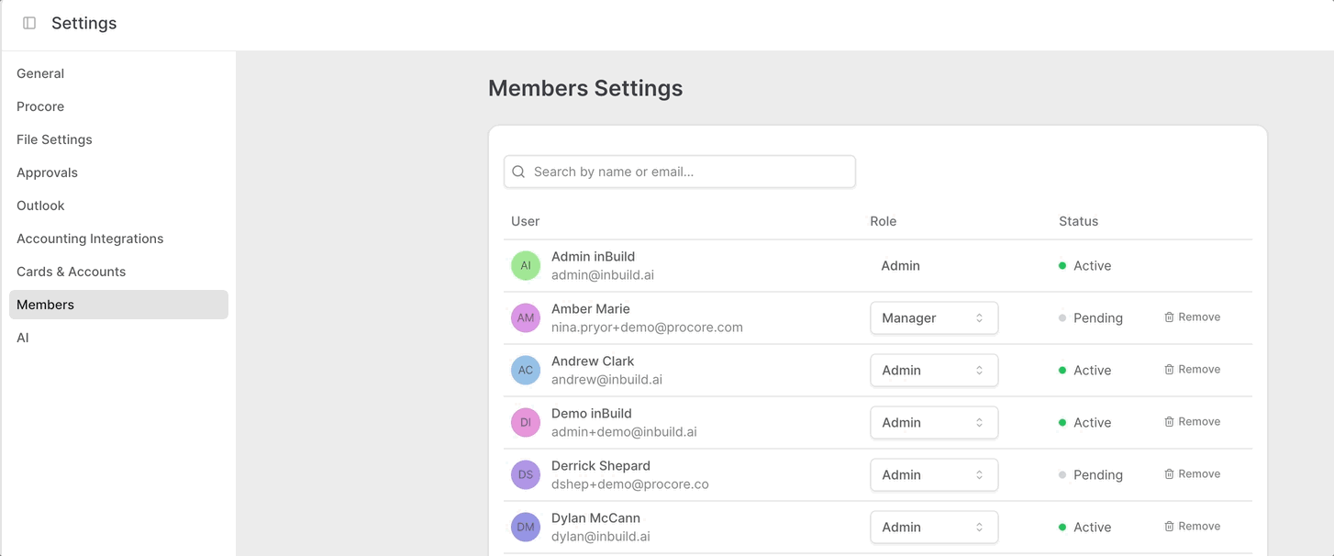The width and height of the screenshot is (1334, 556).
Task: Open Demo inBuild's role dropdown
Action: click(x=934, y=423)
